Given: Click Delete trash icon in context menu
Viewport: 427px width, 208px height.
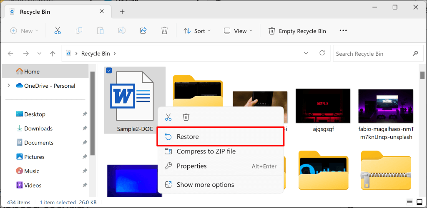Looking at the screenshot, I should click(x=186, y=117).
